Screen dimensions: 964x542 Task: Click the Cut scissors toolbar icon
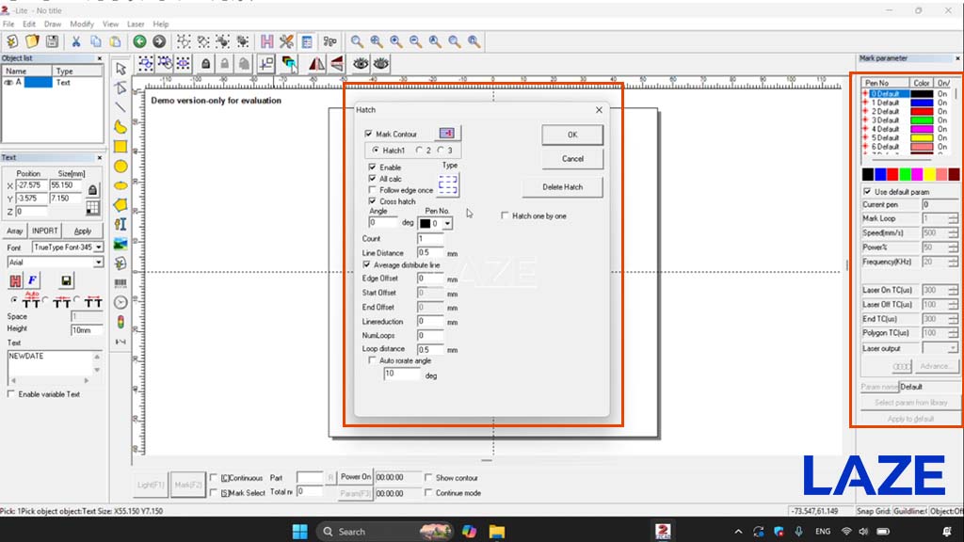[75, 41]
